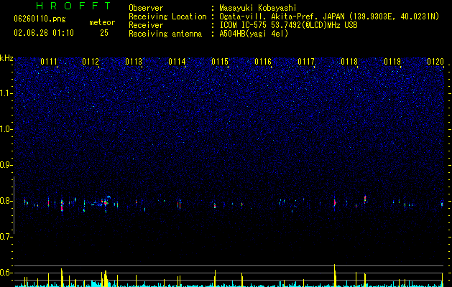452x287 pixels.
Task: Click the 1.0 frequency axis label
Action: 6,129
